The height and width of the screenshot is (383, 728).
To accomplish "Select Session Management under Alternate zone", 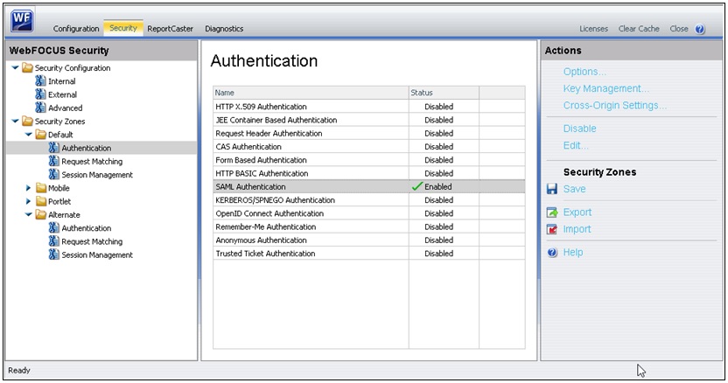I will point(97,255).
